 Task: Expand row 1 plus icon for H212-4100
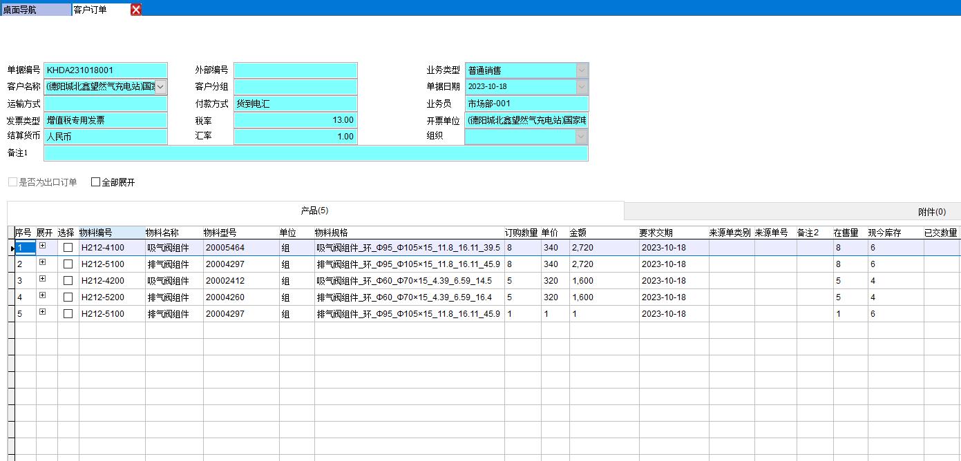43,246
